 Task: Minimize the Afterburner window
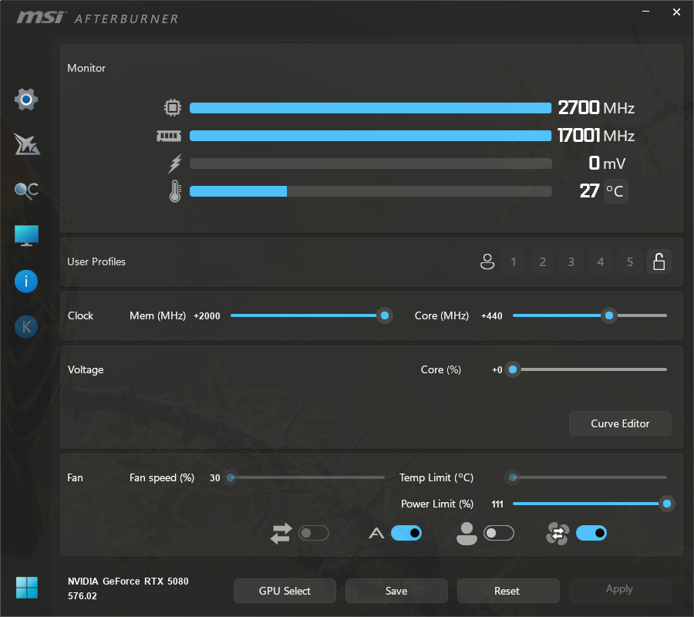[x=645, y=12]
